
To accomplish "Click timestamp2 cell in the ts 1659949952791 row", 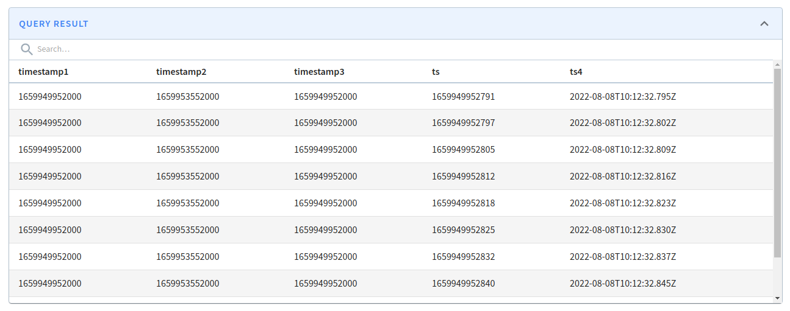I will 187,96.
